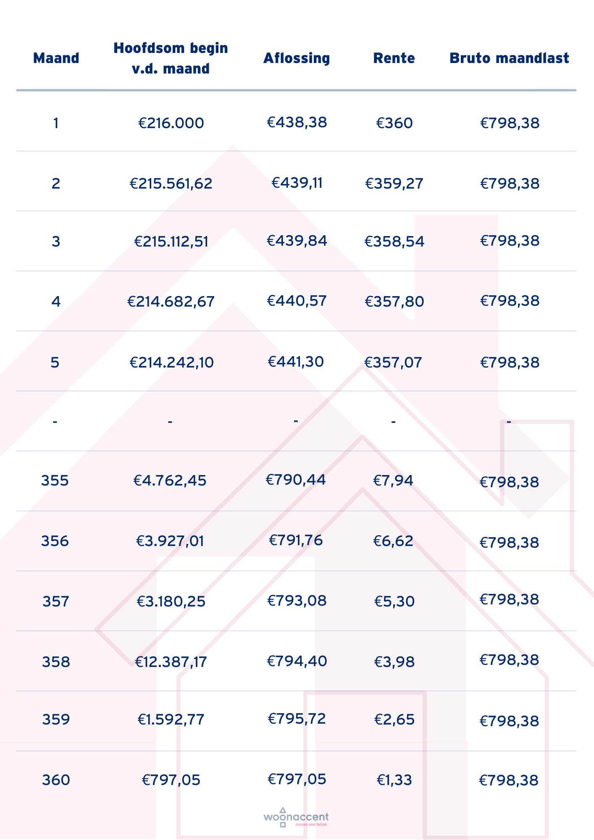Image resolution: width=594 pixels, height=840 pixels.
Task: Click the Rente column header
Action: click(x=394, y=58)
